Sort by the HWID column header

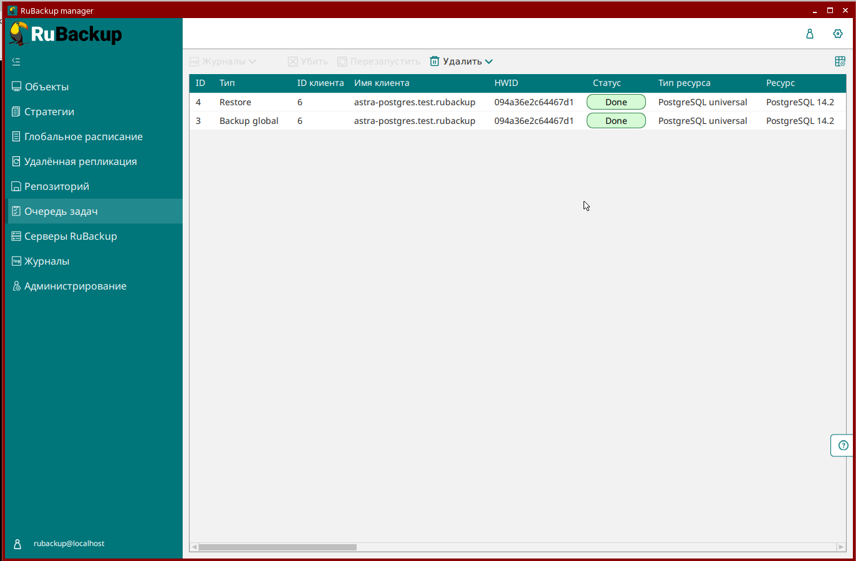506,83
